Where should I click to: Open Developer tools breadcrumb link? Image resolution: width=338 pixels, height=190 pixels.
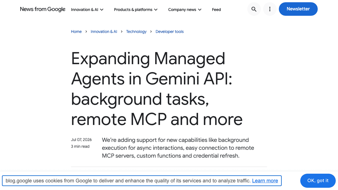170,32
